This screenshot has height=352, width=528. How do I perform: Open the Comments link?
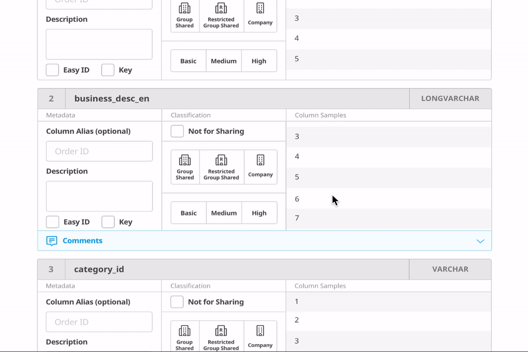[x=83, y=241]
